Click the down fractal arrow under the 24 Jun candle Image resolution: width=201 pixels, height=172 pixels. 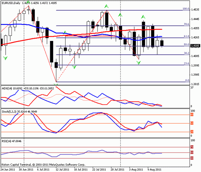point(5,58)
